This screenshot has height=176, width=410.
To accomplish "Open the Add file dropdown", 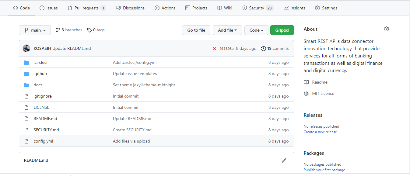I will point(227,30).
